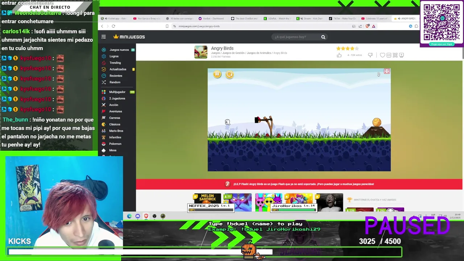Click the add-to-screen icon rightmost

tap(401, 55)
